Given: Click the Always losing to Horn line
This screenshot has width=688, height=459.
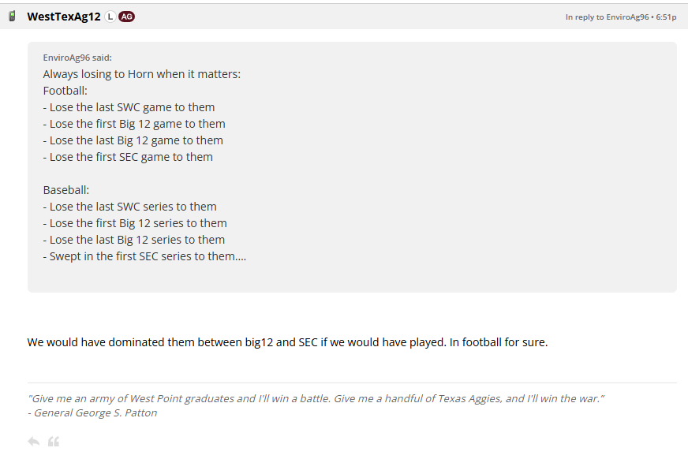Looking at the screenshot, I should (142, 74).
